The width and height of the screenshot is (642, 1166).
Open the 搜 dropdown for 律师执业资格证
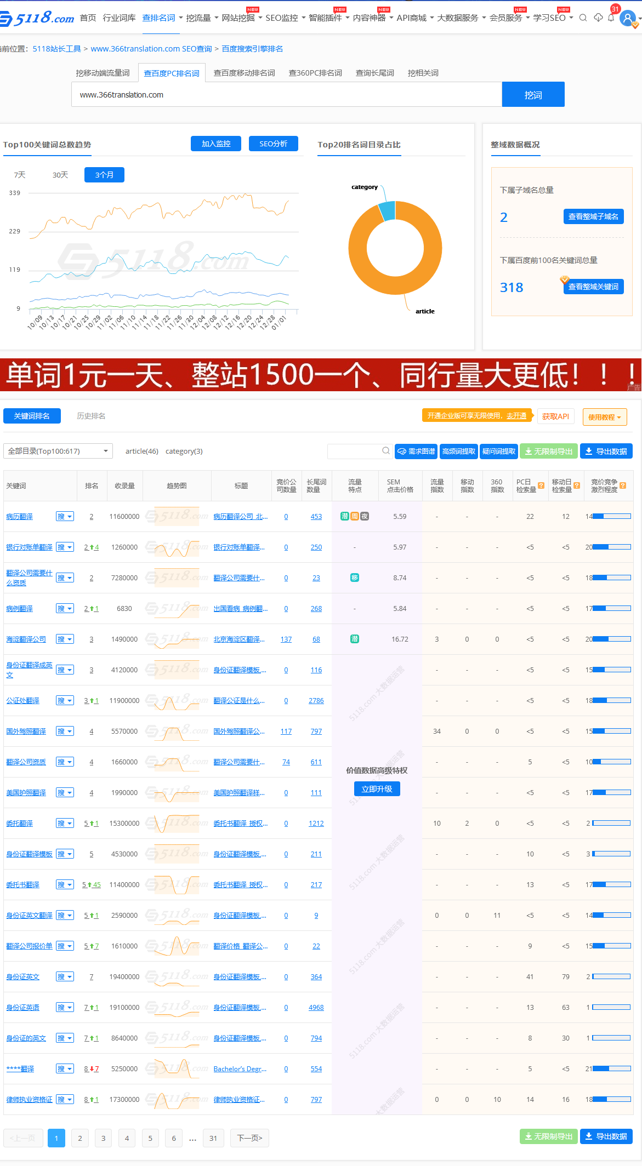click(65, 1099)
